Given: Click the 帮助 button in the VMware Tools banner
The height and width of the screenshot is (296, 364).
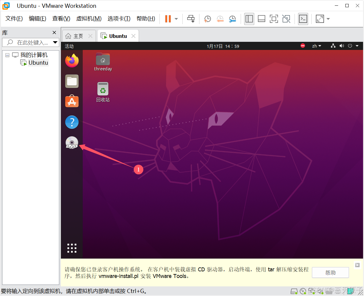Looking at the screenshot, I should tap(330, 273).
